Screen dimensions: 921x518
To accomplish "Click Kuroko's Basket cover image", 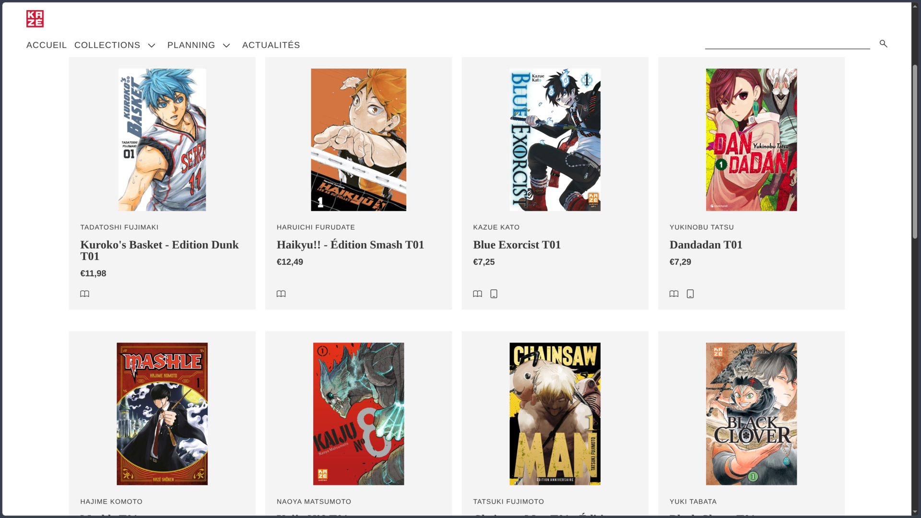I will click(x=162, y=140).
